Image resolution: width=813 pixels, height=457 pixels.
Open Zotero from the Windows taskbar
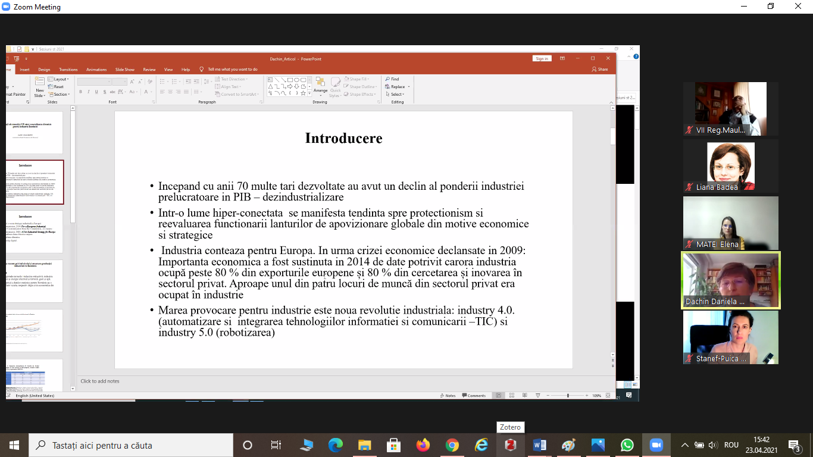pos(510,445)
